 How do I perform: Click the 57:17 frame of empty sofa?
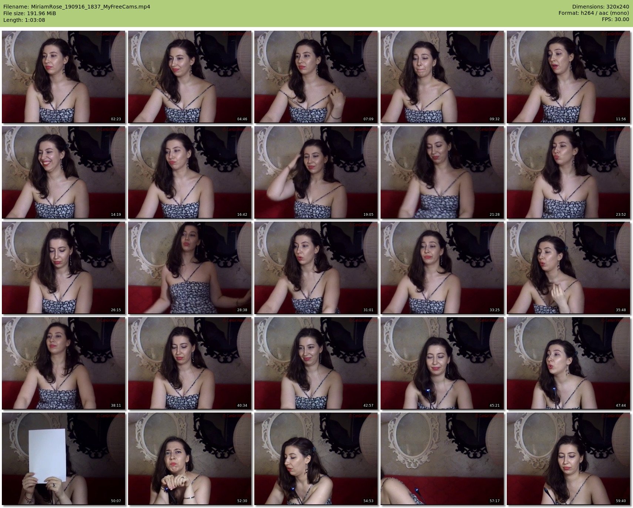coord(442,458)
